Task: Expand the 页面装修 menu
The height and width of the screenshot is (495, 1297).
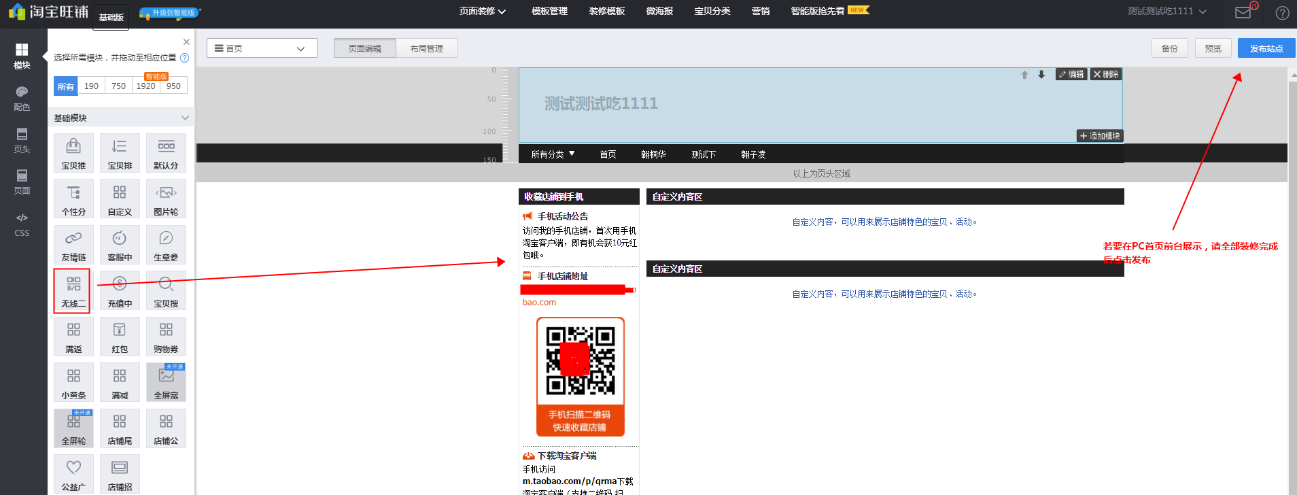Action: point(482,11)
